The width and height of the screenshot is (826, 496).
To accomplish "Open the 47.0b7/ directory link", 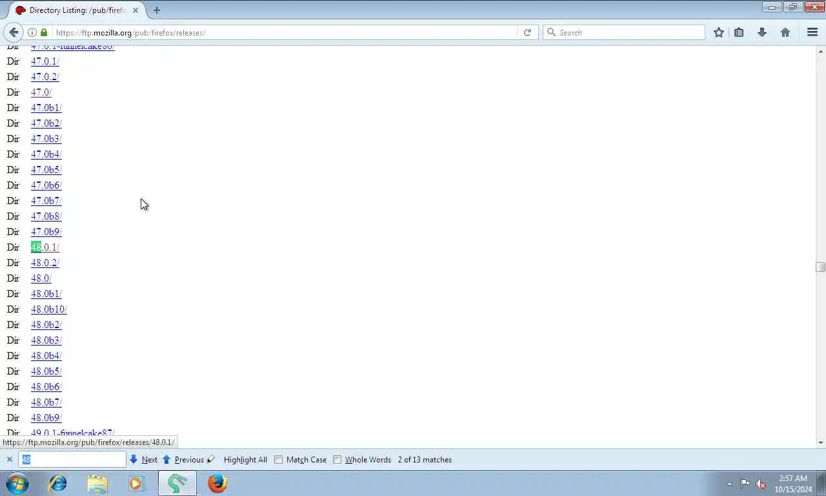I will point(46,201).
